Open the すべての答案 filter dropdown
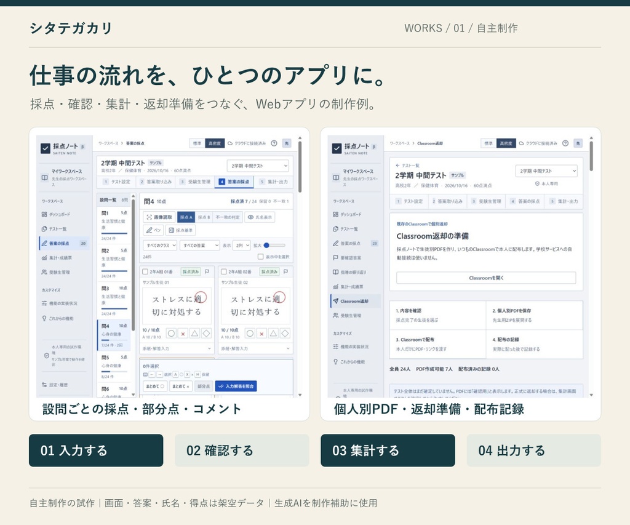The width and height of the screenshot is (630, 525). [200, 245]
